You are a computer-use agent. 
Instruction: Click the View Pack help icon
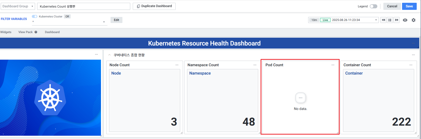click(x=36, y=32)
